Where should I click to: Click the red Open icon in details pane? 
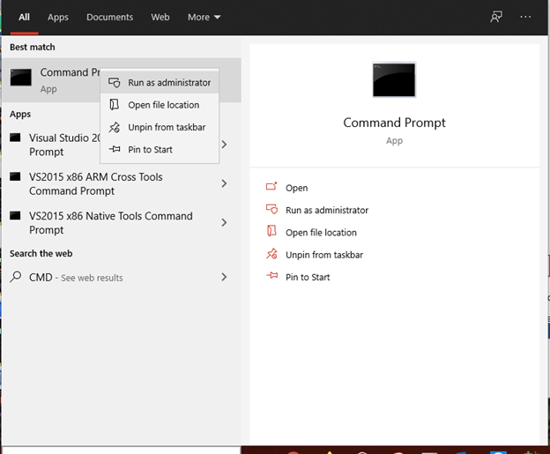point(271,186)
